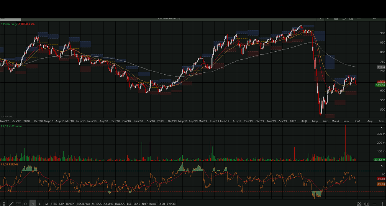
Task: Toggle the highlighted H timeframe button
Action: (33, 204)
